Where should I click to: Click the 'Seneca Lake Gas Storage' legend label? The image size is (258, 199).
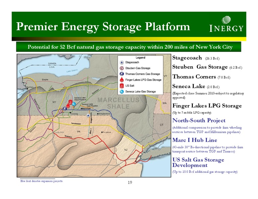point(140,92)
